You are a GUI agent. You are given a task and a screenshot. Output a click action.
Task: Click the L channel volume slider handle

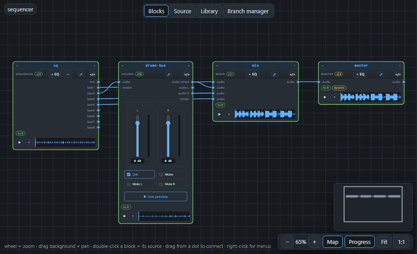pos(137,123)
